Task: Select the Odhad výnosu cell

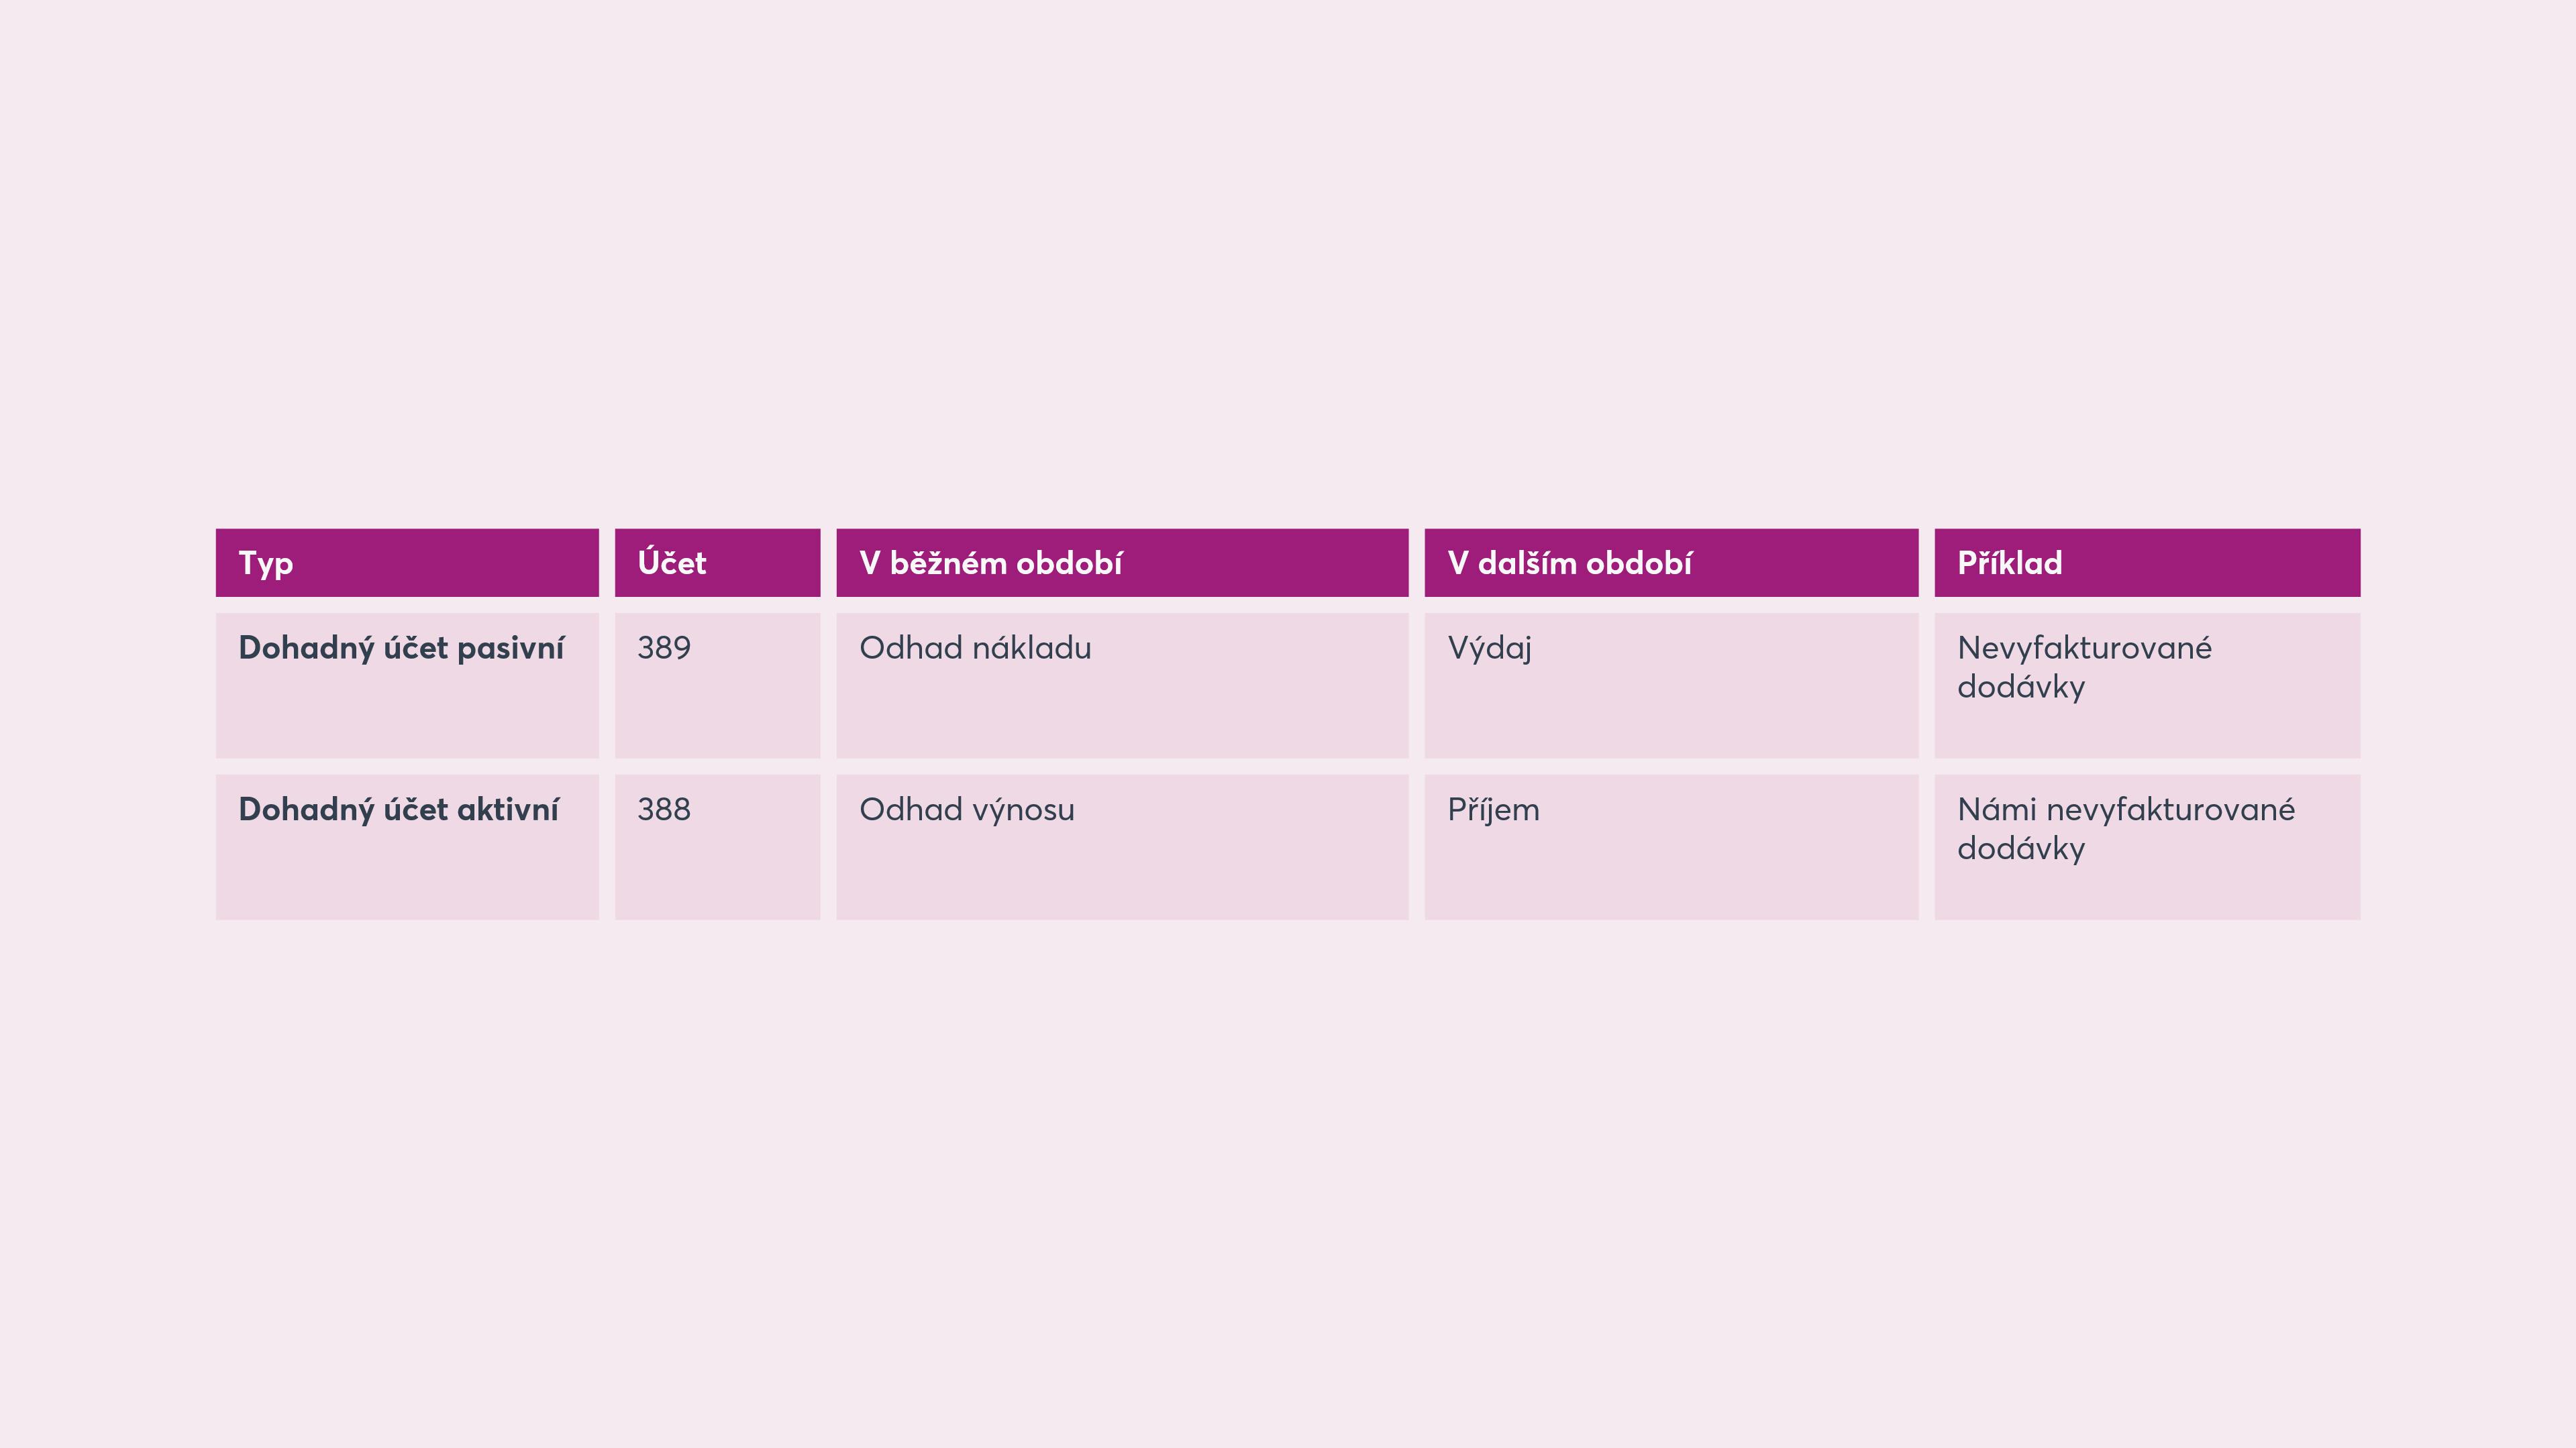Action: (x=1122, y=846)
